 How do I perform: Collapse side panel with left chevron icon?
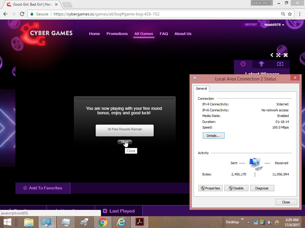[x=272, y=55]
